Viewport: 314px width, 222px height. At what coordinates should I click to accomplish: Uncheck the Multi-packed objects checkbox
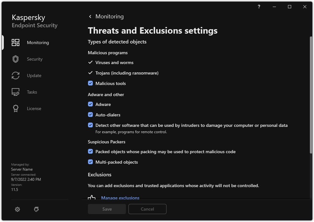[90, 162]
